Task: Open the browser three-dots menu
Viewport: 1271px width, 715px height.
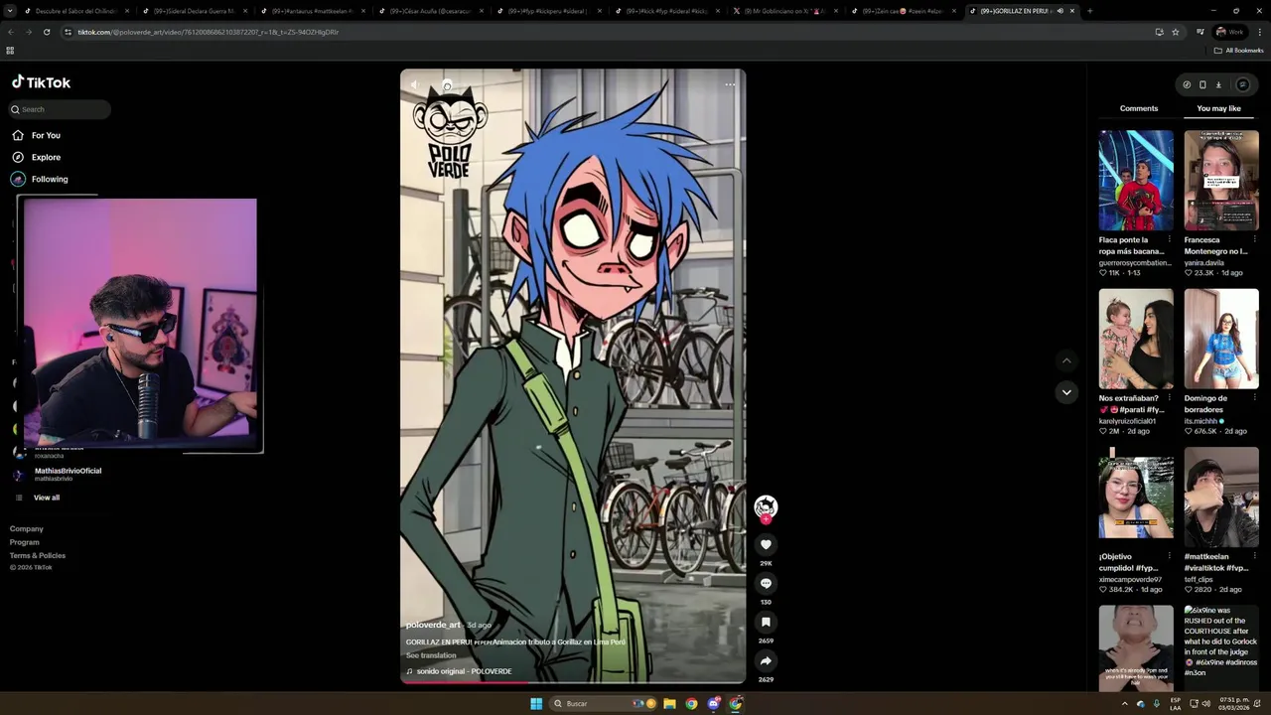Action: tap(1260, 32)
